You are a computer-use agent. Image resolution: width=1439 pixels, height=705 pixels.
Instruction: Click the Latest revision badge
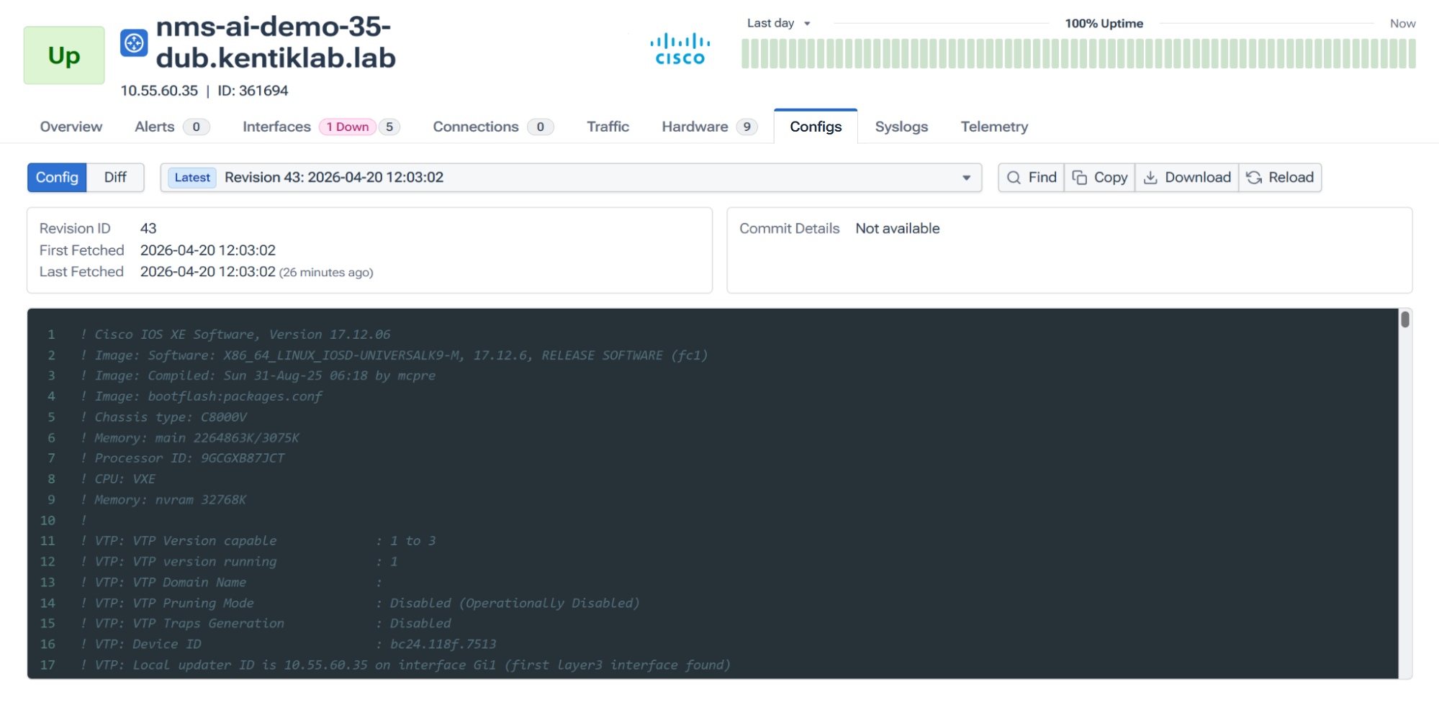pyautogui.click(x=191, y=177)
